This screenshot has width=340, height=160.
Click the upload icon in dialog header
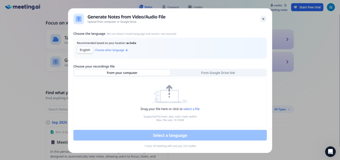click(79, 19)
